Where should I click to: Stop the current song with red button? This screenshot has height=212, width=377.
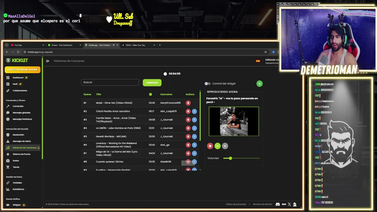210,146
